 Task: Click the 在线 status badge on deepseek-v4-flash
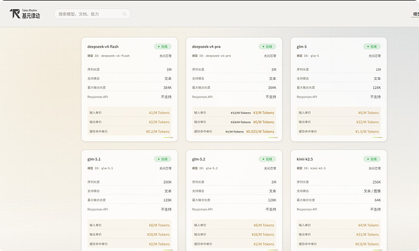[x=163, y=47]
